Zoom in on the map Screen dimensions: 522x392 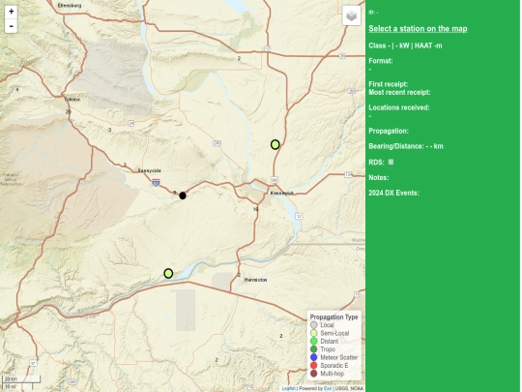11,12
